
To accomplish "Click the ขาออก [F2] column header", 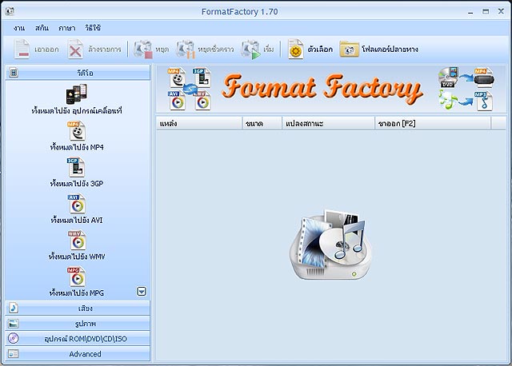I will coord(433,123).
